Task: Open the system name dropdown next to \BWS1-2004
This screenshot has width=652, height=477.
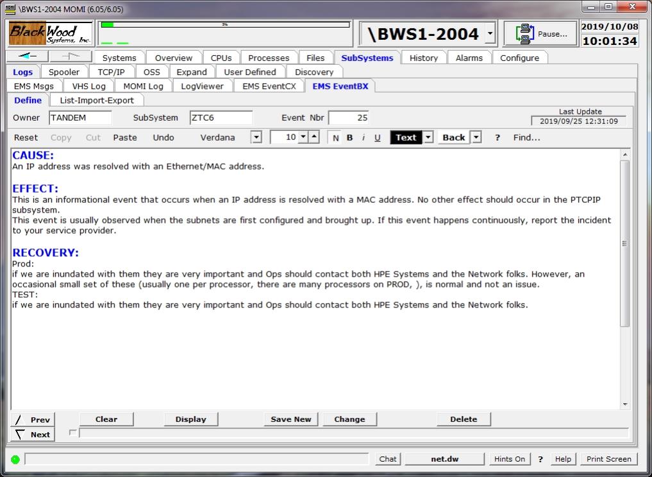Action: [490, 33]
